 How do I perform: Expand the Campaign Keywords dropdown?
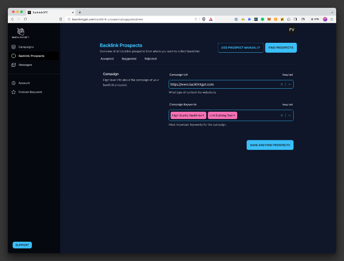(x=290, y=115)
